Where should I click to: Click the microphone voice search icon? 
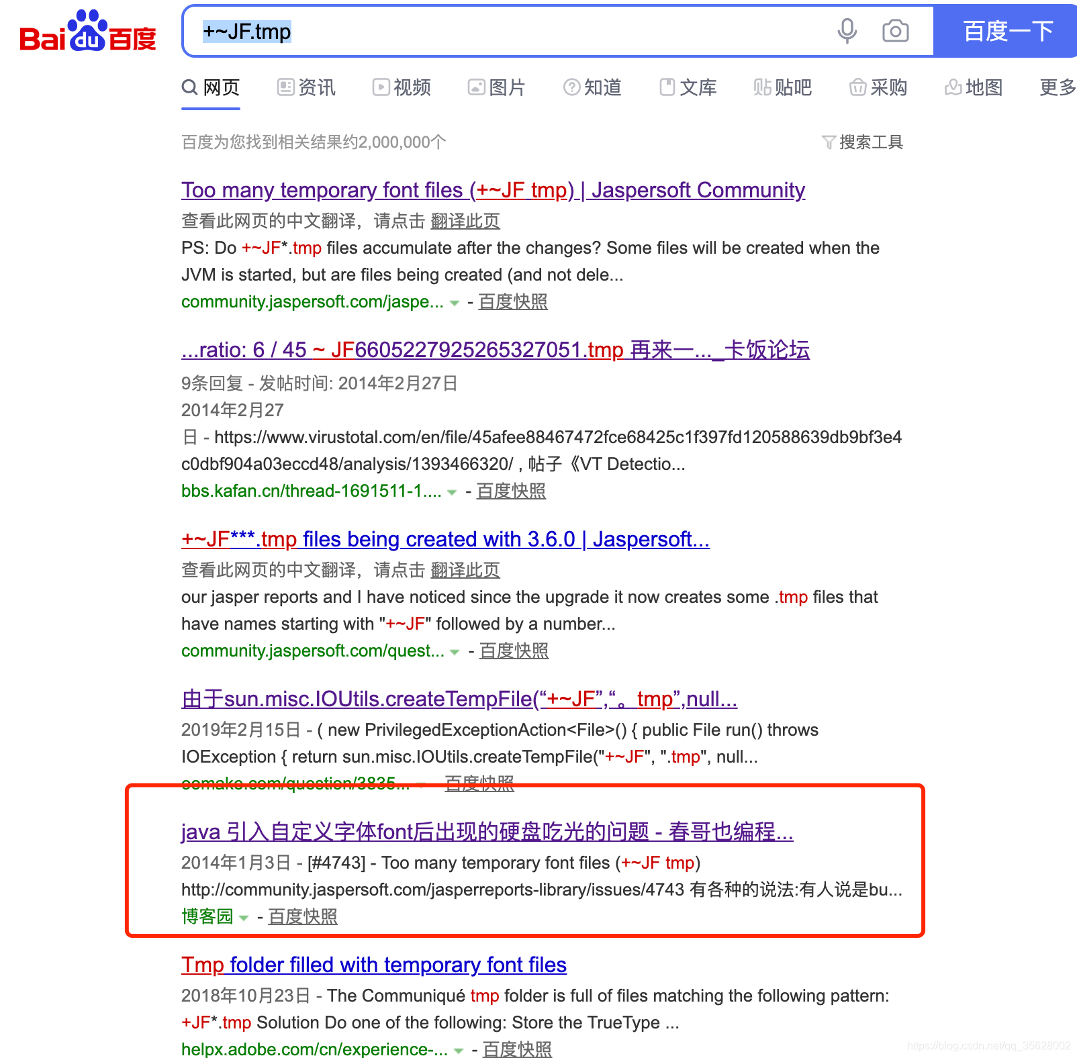pyautogui.click(x=847, y=31)
